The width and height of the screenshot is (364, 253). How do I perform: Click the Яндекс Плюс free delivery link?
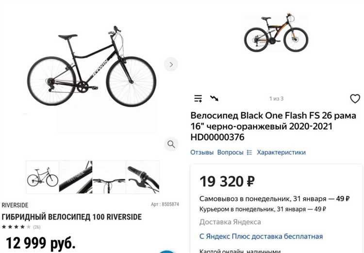(x=261, y=237)
